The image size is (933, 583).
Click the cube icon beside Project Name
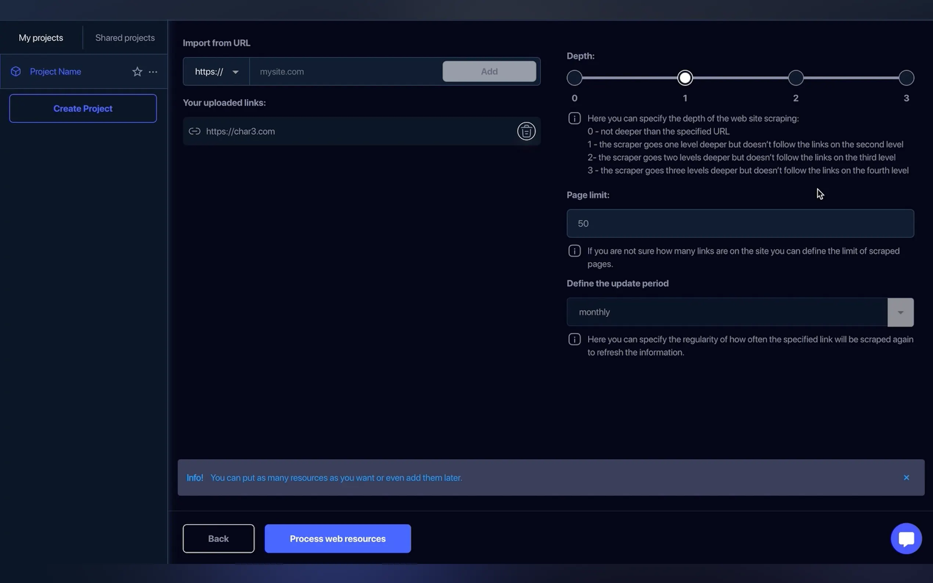15,71
